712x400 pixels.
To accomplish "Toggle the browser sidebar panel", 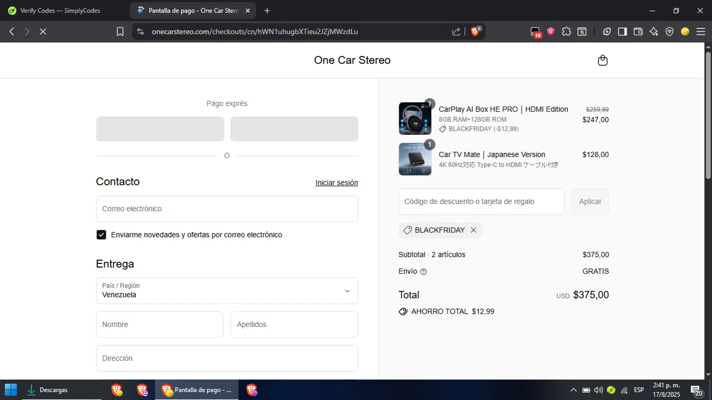I will click(622, 31).
